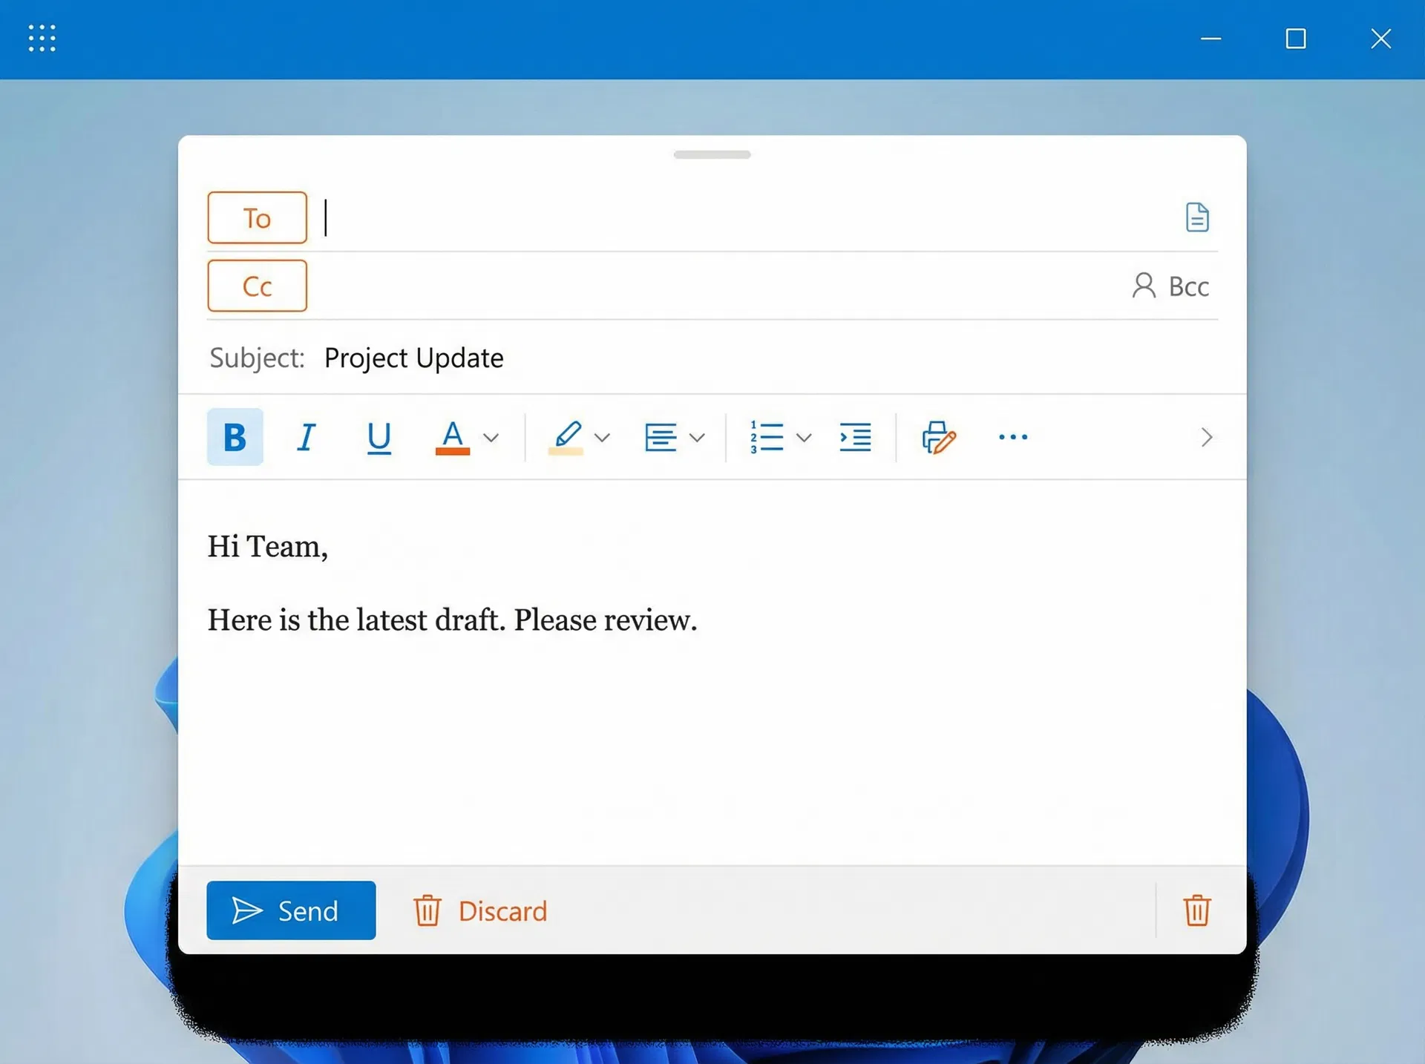
Task: Focus the To recipients input field
Action: pyautogui.click(x=746, y=217)
